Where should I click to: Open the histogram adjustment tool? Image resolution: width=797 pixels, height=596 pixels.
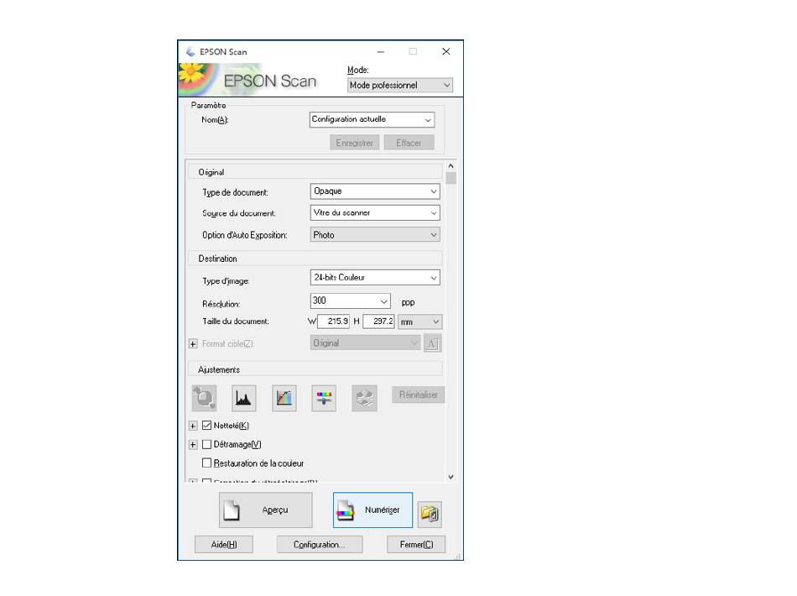(244, 398)
